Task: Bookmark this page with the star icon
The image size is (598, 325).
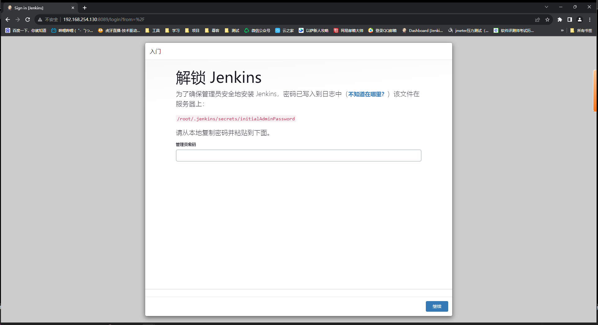Action: (x=547, y=20)
